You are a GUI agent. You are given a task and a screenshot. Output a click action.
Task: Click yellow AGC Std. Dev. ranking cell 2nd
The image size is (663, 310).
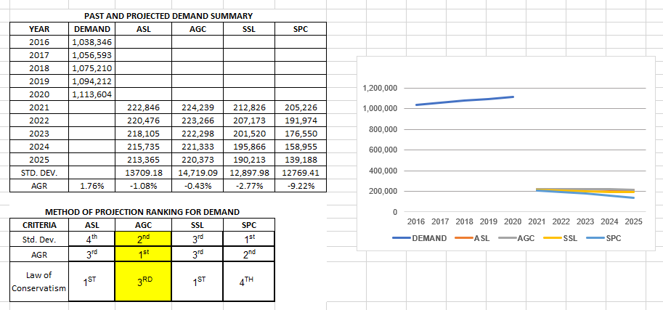click(x=143, y=239)
